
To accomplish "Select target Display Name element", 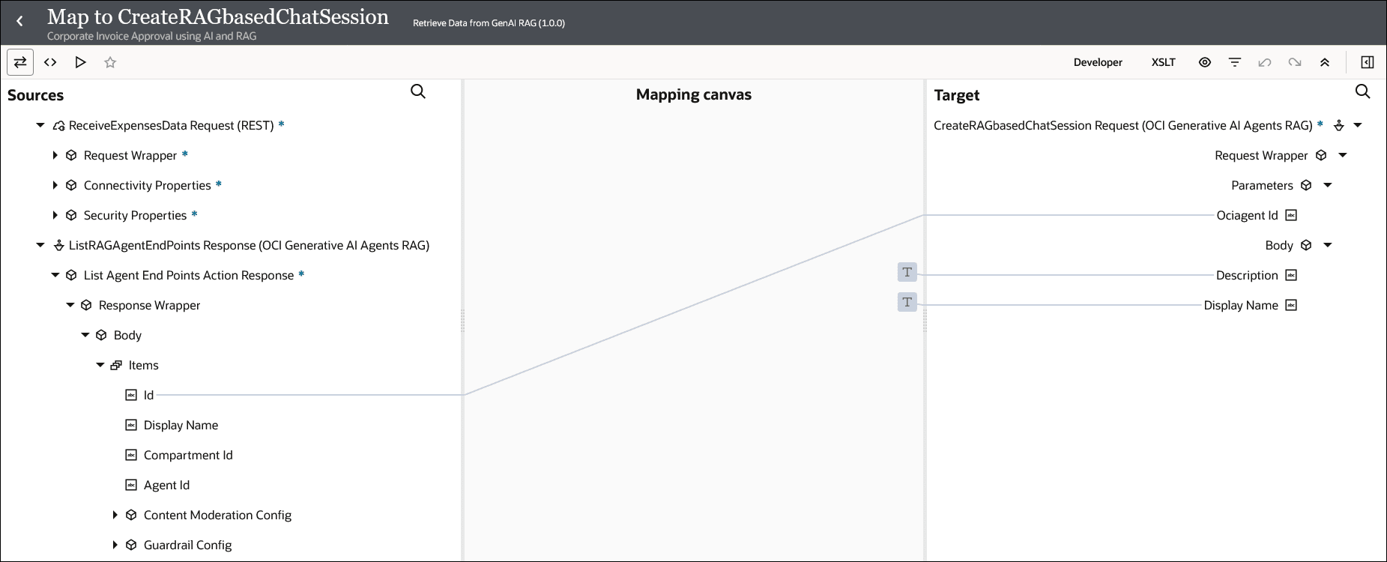I will 1241,305.
